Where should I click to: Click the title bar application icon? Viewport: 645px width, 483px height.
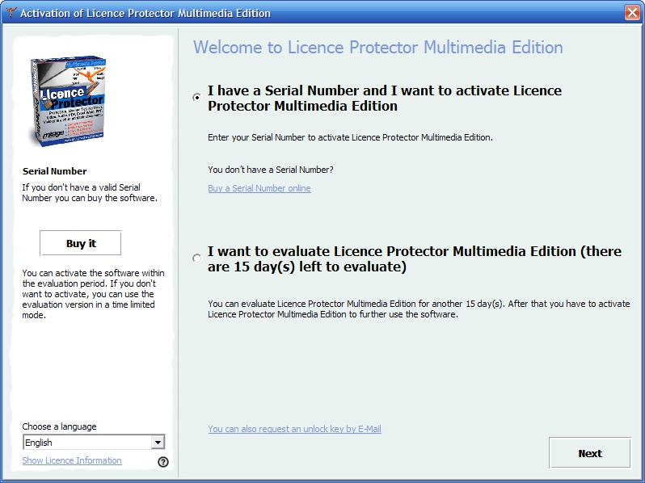coord(10,13)
